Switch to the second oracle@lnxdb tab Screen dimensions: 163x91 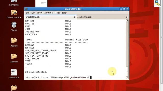coord(103,17)
